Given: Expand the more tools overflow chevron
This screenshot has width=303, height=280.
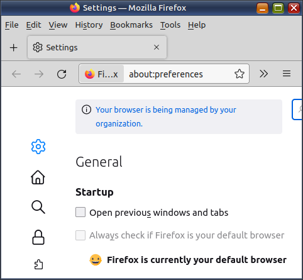Looking at the screenshot, I should (263, 74).
